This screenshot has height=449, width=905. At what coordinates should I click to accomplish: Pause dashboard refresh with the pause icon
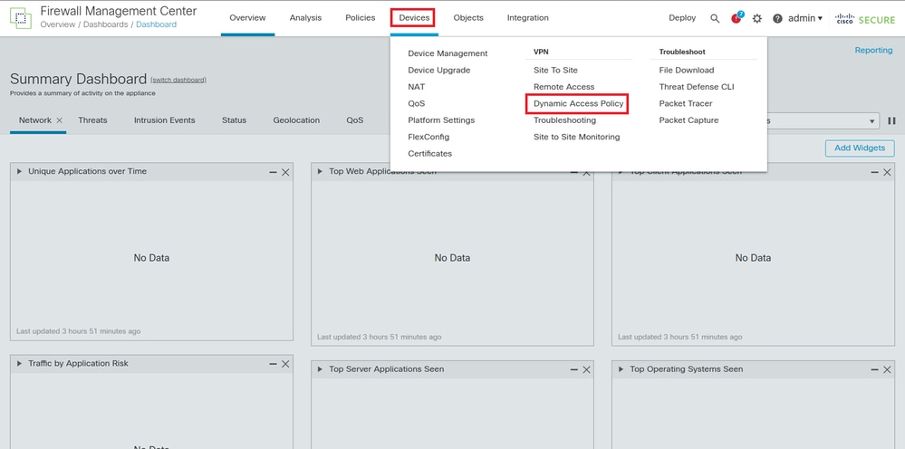point(891,121)
